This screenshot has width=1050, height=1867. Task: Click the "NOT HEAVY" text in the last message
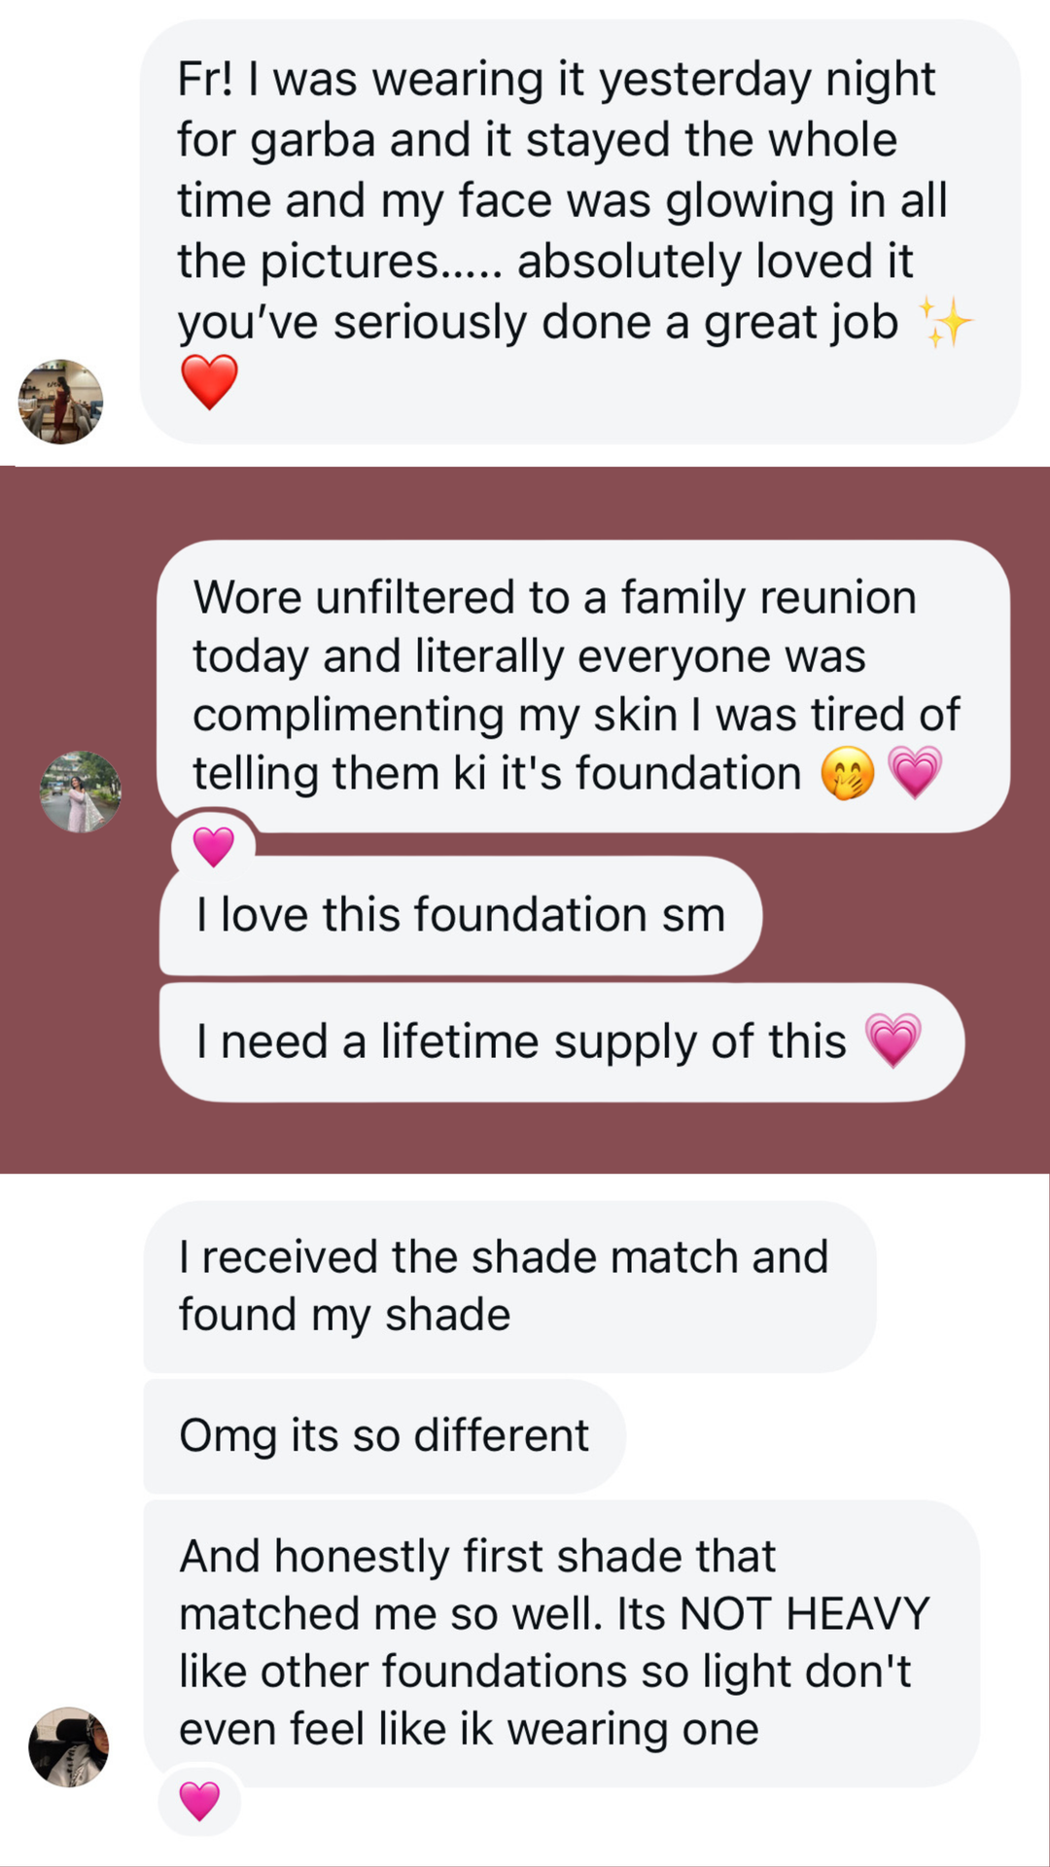click(804, 1614)
